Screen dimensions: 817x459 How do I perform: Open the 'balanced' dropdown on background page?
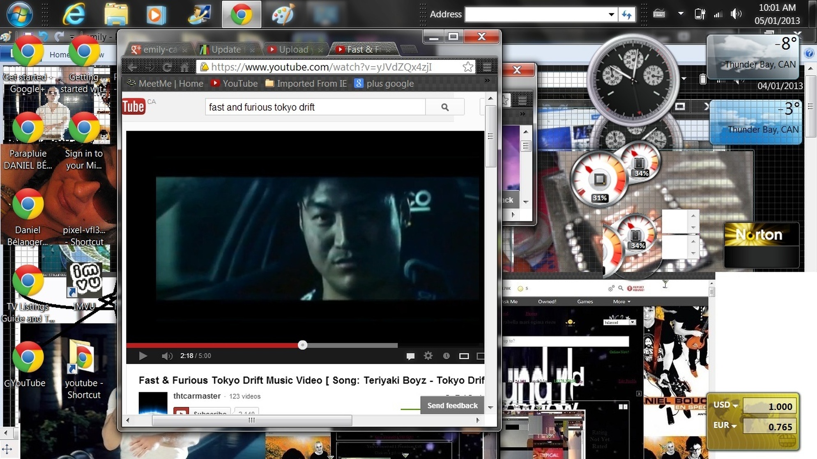pos(619,322)
